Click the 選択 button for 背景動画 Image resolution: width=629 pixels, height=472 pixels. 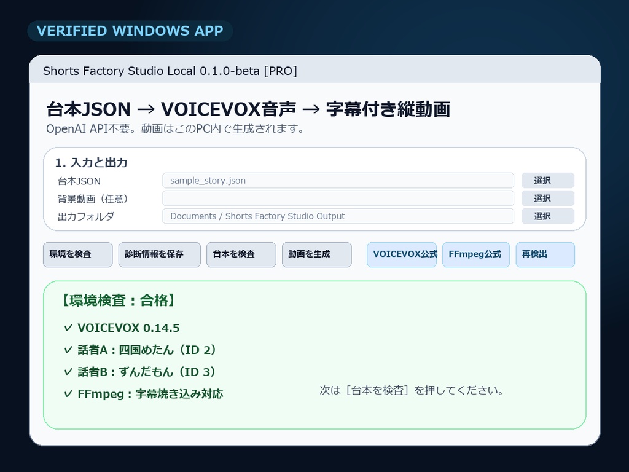coord(547,199)
